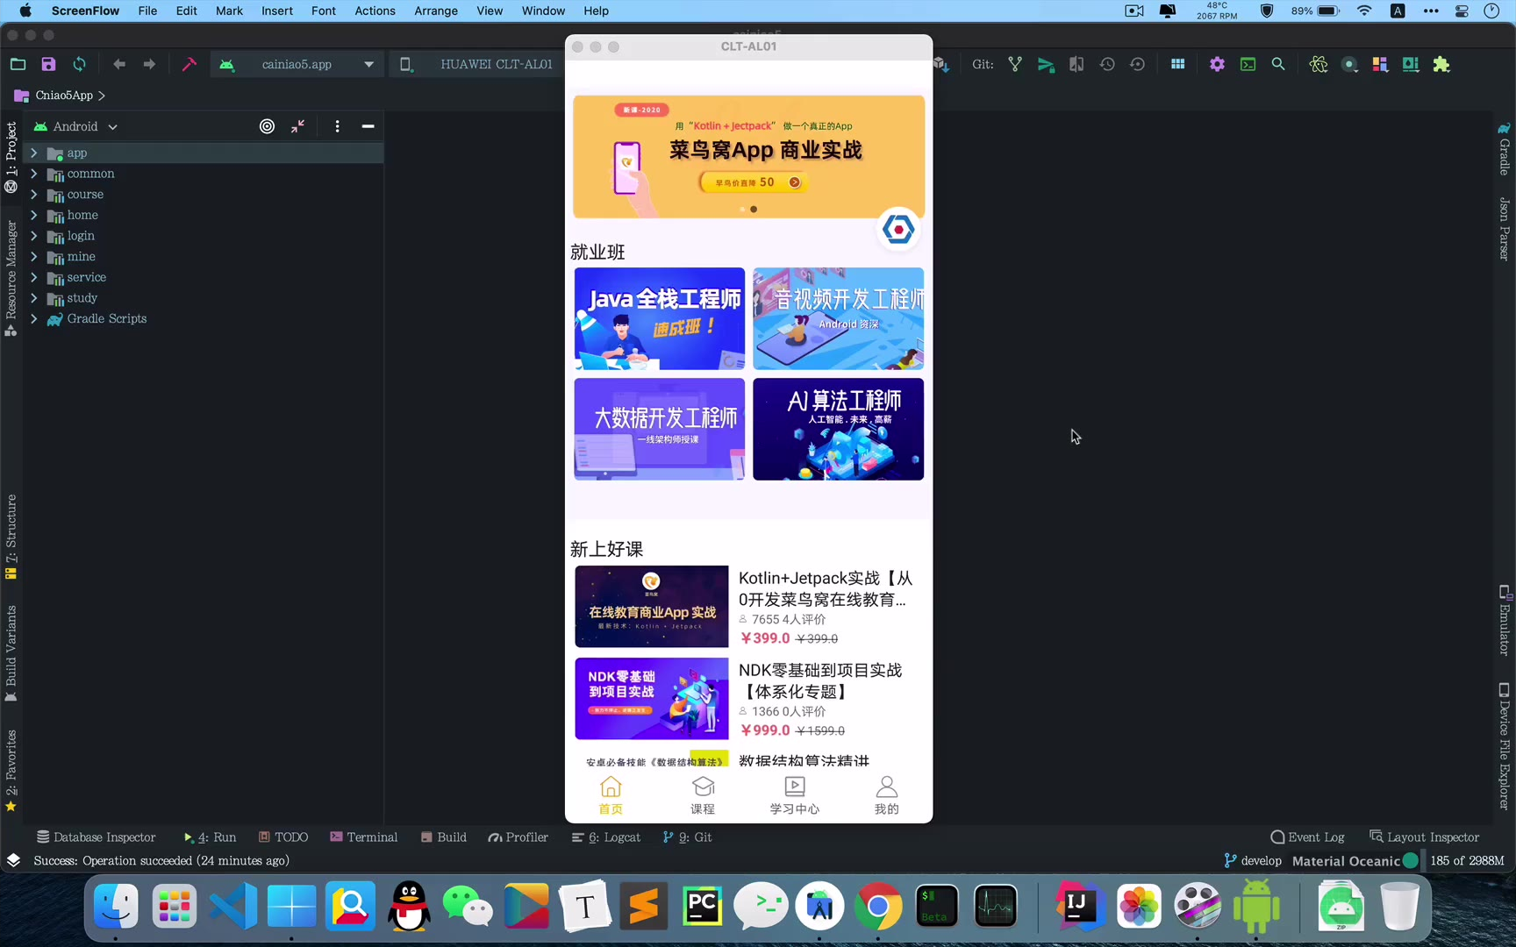Toggle the Resource Manager tool window
Screen dimensions: 1516x947
click(x=11, y=278)
